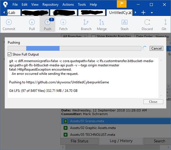Click the push progress bar

coord(74,48)
